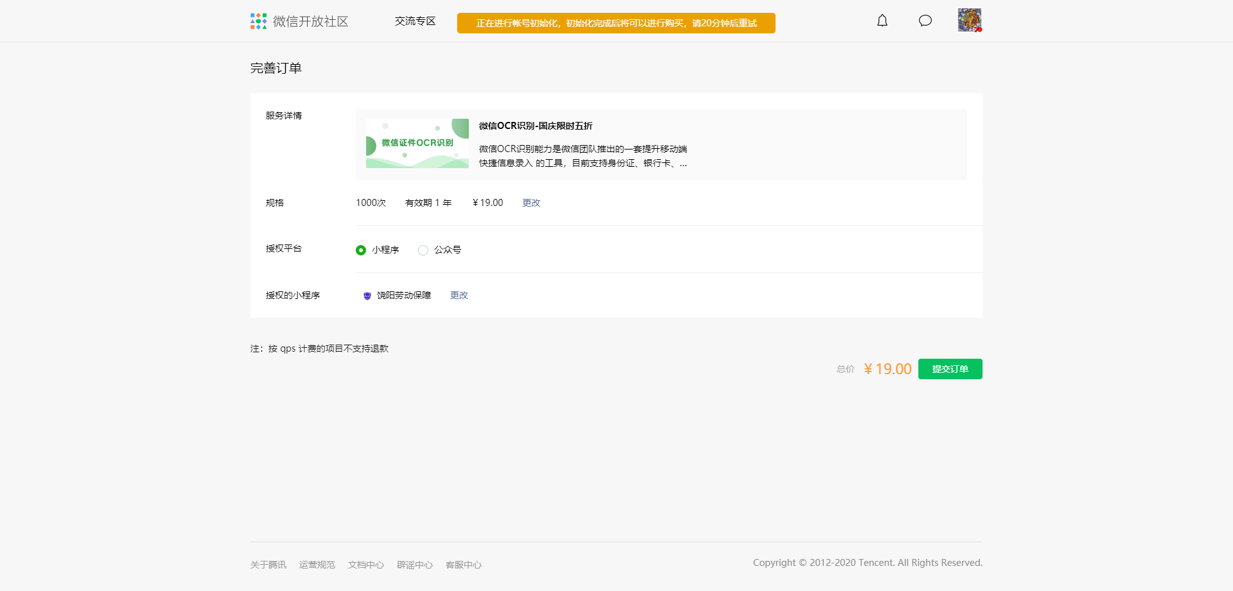Image resolution: width=1233 pixels, height=591 pixels.
Task: Select the 小程序 radio button
Action: click(361, 250)
